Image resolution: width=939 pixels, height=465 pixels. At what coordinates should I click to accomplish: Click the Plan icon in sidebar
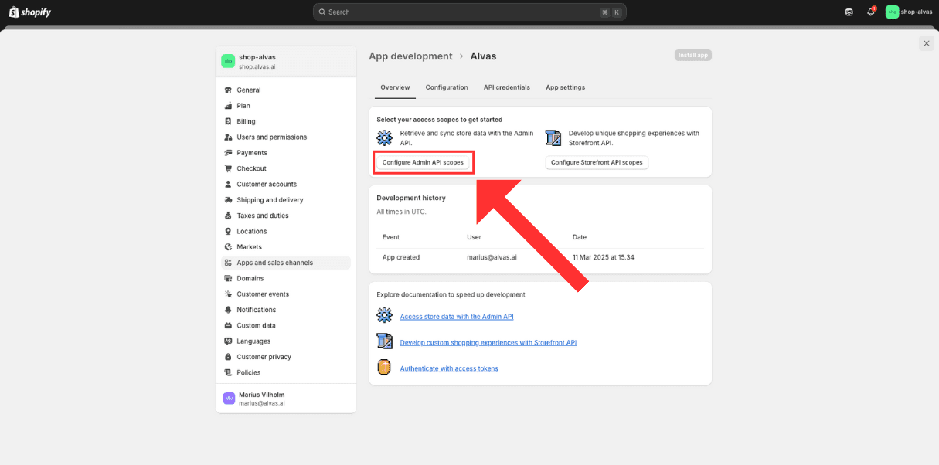(228, 106)
